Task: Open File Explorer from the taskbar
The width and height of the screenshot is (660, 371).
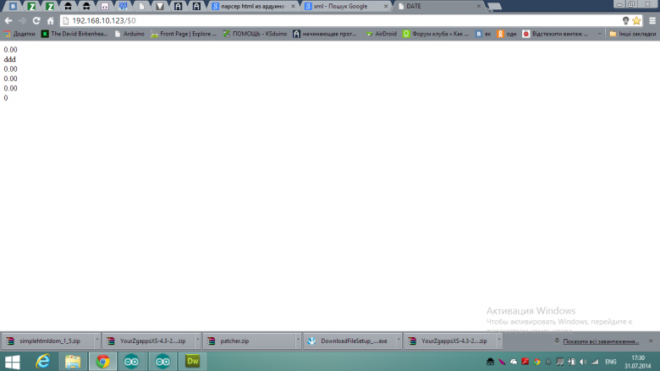Action: pyautogui.click(x=73, y=362)
